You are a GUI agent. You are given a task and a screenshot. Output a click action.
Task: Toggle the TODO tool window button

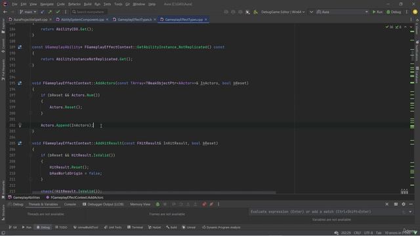[x=61, y=227]
